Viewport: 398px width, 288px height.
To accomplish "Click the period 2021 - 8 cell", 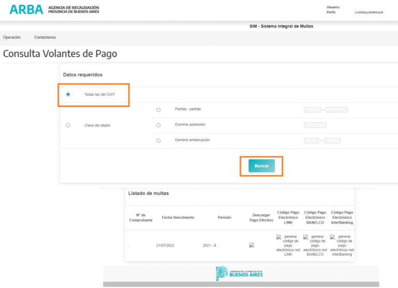I will click(x=209, y=246).
